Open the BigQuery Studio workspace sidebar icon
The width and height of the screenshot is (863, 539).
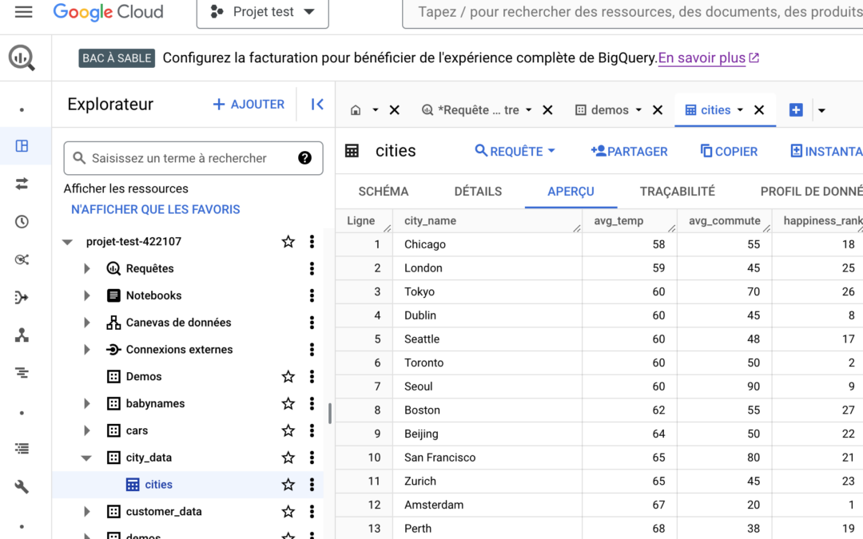[x=22, y=146]
